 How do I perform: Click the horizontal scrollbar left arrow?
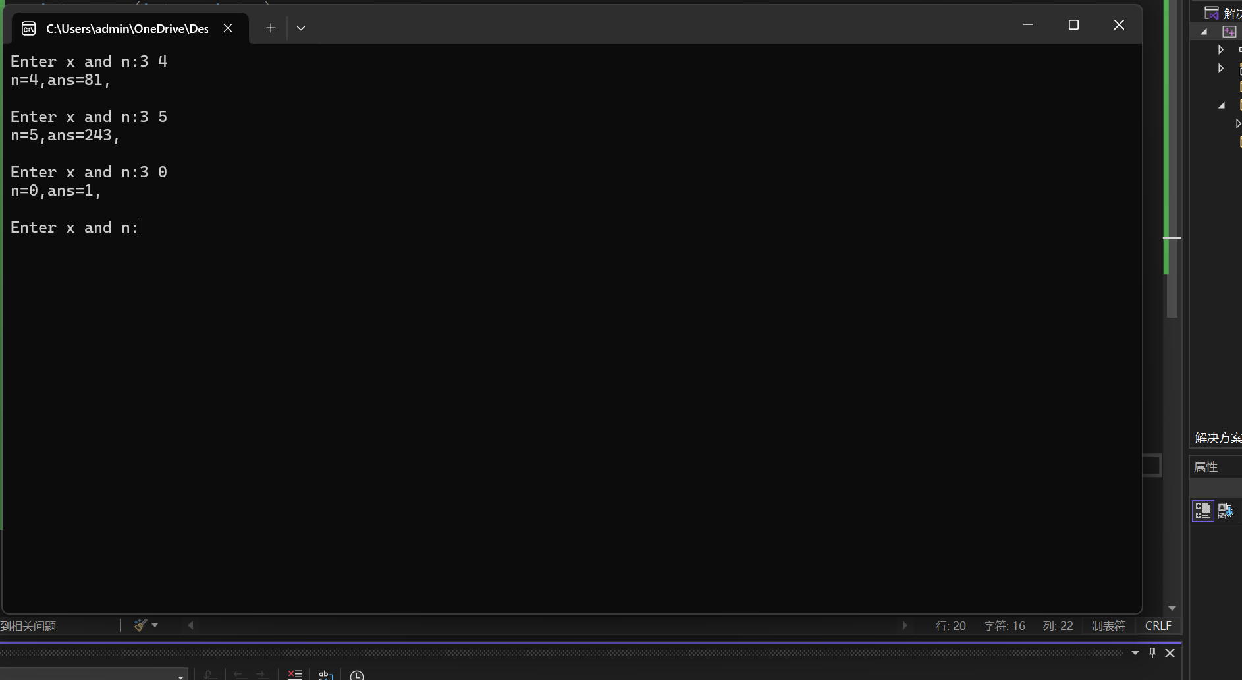(191, 625)
